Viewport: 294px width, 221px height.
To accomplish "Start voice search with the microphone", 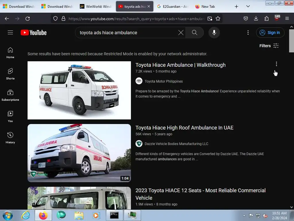I will click(x=214, y=33).
